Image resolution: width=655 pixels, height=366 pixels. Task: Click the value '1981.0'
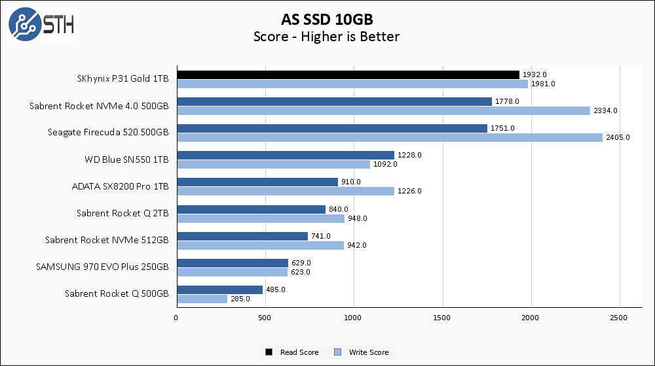click(543, 84)
